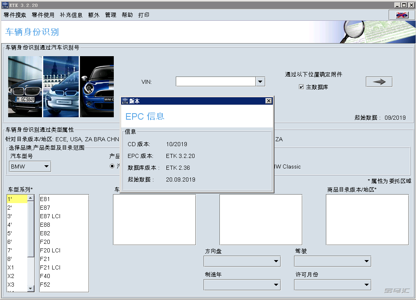The width and height of the screenshot is (416, 300).
Task: Minimize the ETK main window
Action: (397, 5)
